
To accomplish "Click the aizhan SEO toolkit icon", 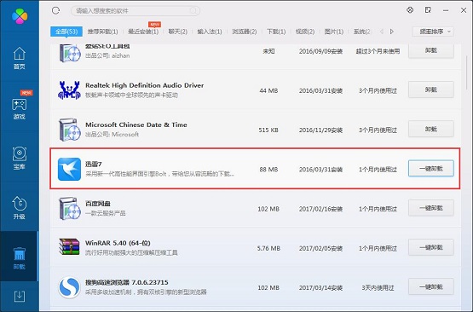I will coord(69,53).
